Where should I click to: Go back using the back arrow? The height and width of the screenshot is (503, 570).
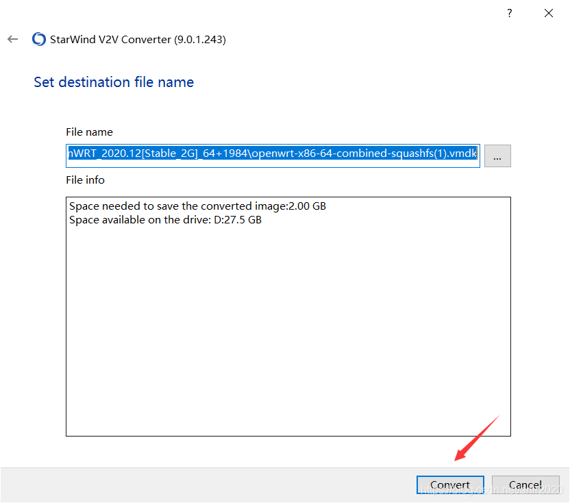[x=13, y=39]
